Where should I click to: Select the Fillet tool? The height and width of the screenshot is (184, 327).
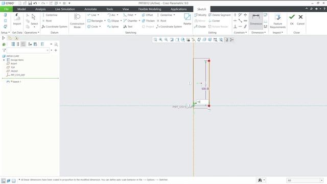click(x=128, y=15)
